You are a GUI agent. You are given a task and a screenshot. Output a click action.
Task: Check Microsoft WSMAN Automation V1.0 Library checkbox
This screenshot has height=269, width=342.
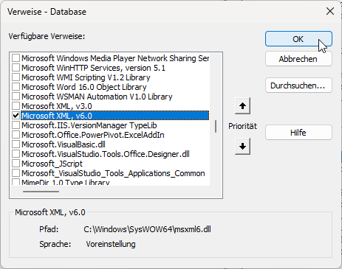pos(16,97)
